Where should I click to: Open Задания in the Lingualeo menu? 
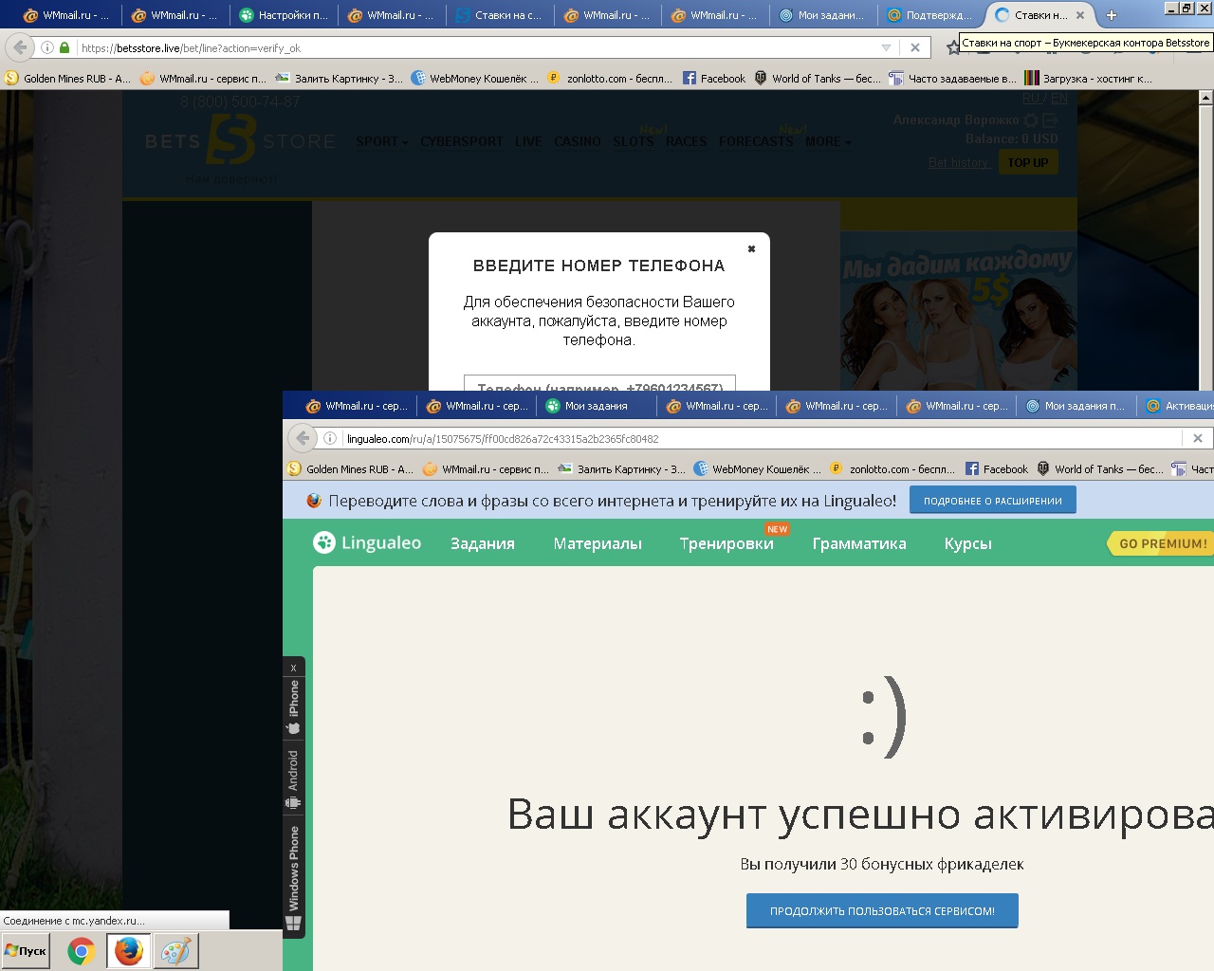coord(483,543)
